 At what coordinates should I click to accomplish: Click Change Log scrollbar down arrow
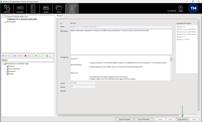pos(171,80)
